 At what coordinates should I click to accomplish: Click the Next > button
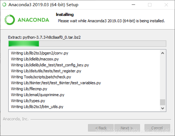coord(127,128)
